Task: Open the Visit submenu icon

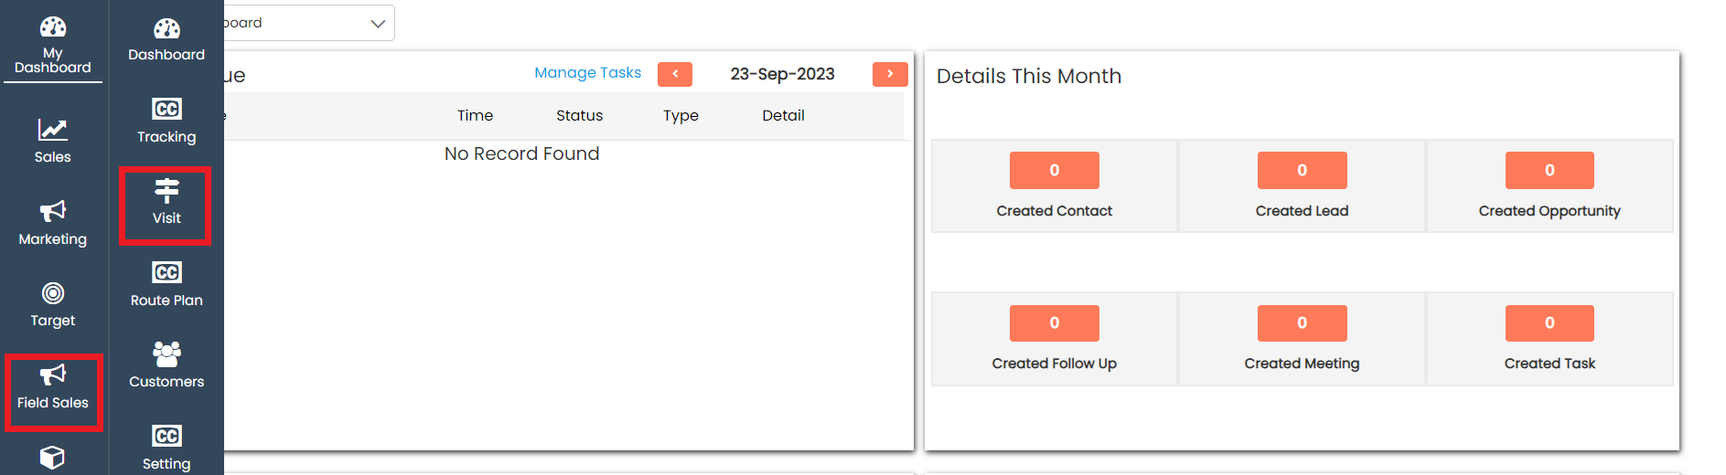Action: (x=166, y=191)
